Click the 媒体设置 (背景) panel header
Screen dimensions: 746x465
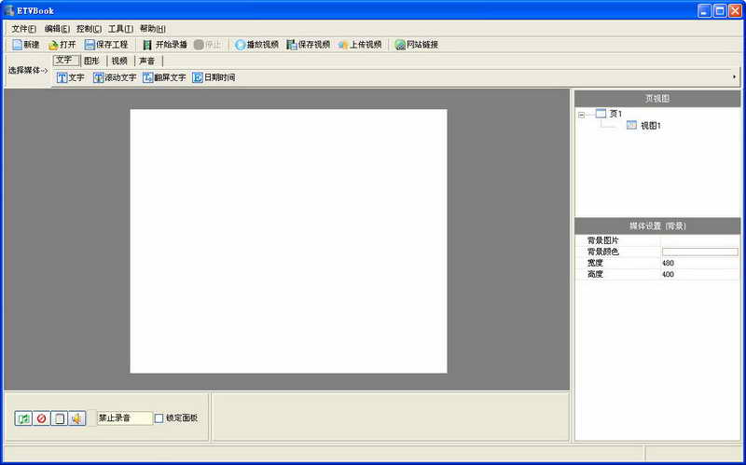pyautogui.click(x=657, y=226)
